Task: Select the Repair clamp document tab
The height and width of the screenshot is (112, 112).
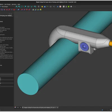Action: [x=39, y=108]
